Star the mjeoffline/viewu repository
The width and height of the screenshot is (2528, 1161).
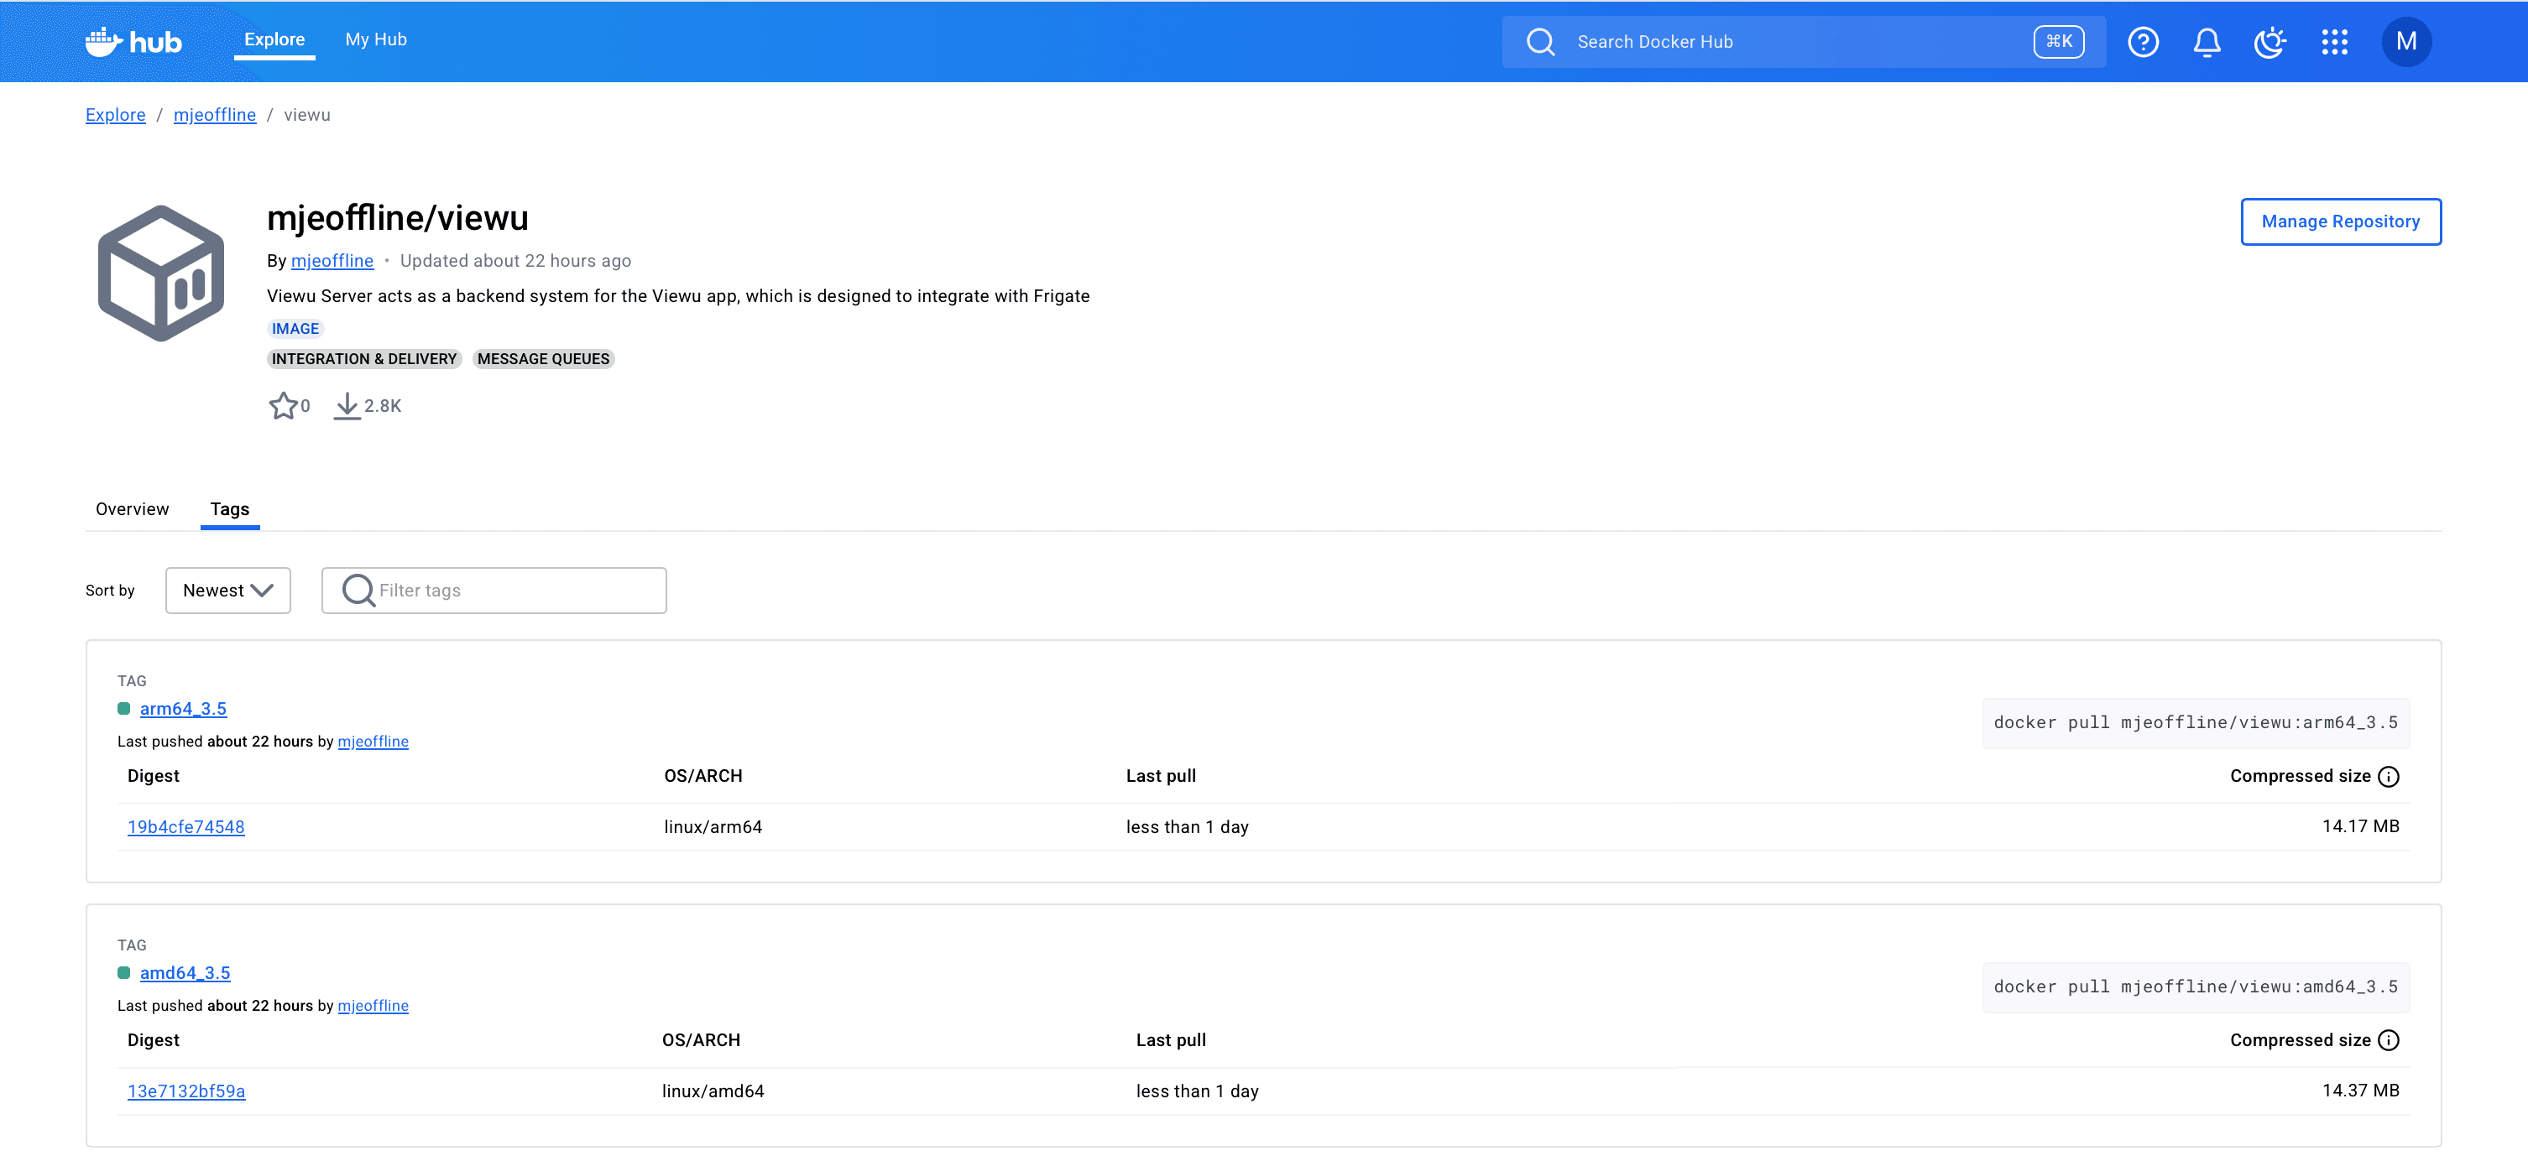(x=283, y=405)
